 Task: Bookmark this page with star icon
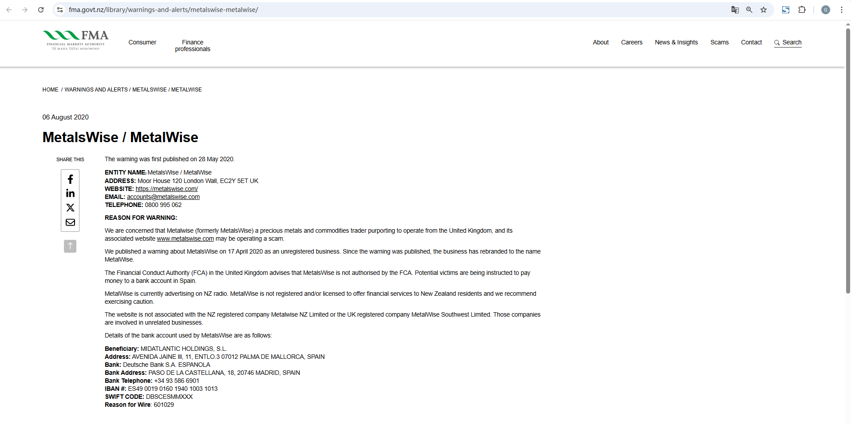[x=764, y=10]
